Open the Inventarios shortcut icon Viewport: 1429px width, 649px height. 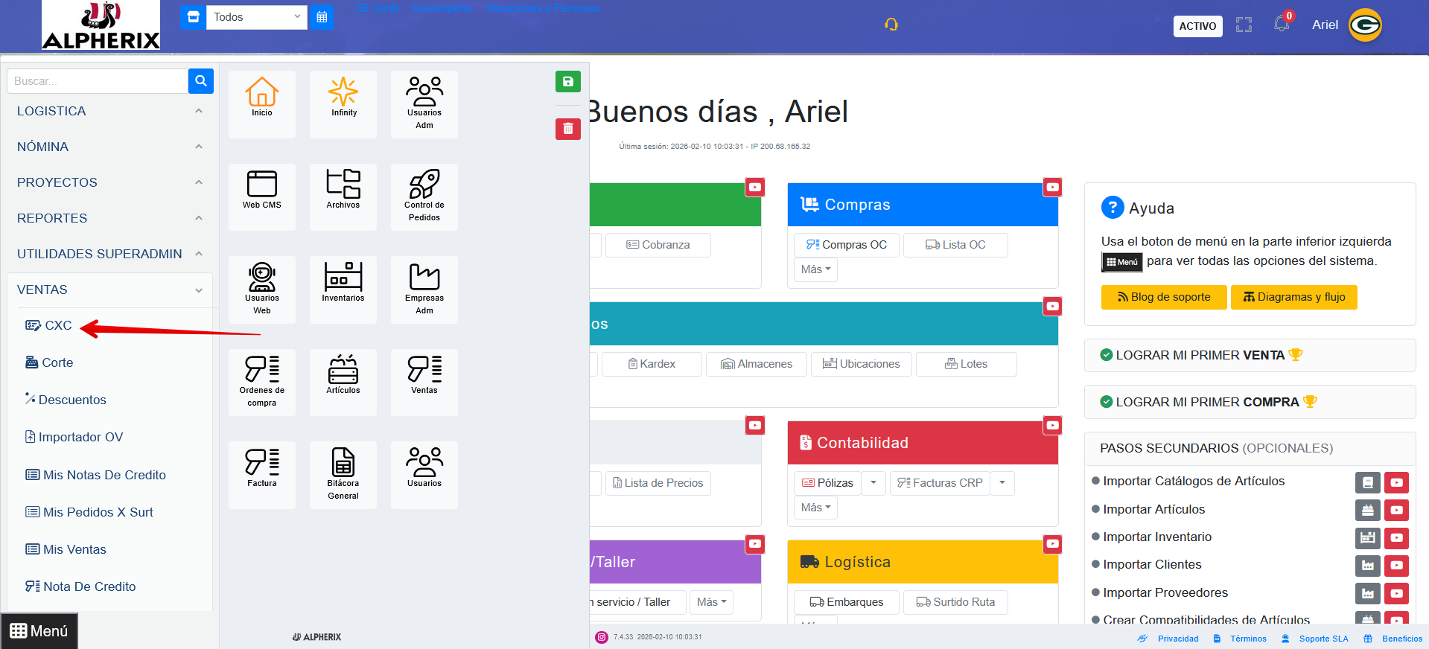pyautogui.click(x=343, y=283)
